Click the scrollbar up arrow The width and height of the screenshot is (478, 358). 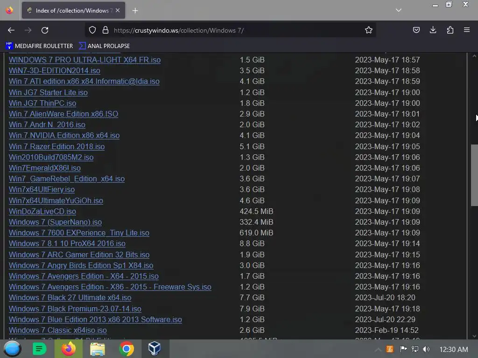pos(474,56)
